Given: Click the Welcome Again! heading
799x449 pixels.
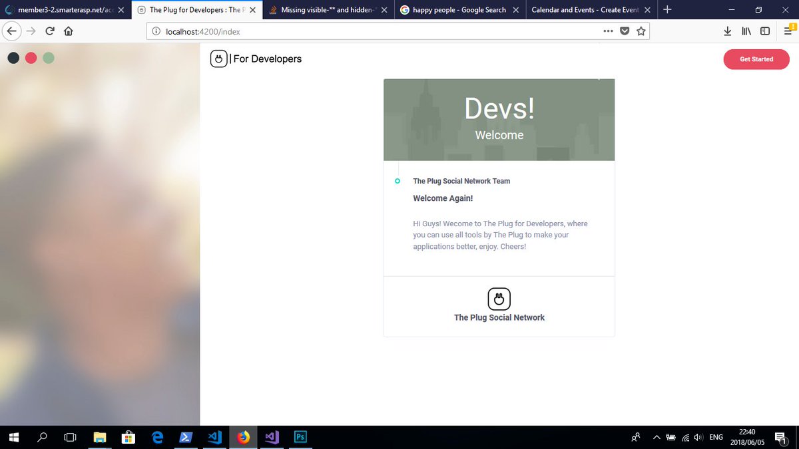Looking at the screenshot, I should [443, 198].
